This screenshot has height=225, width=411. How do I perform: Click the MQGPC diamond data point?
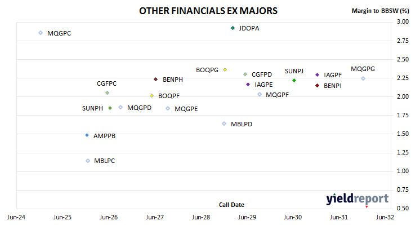(41, 33)
